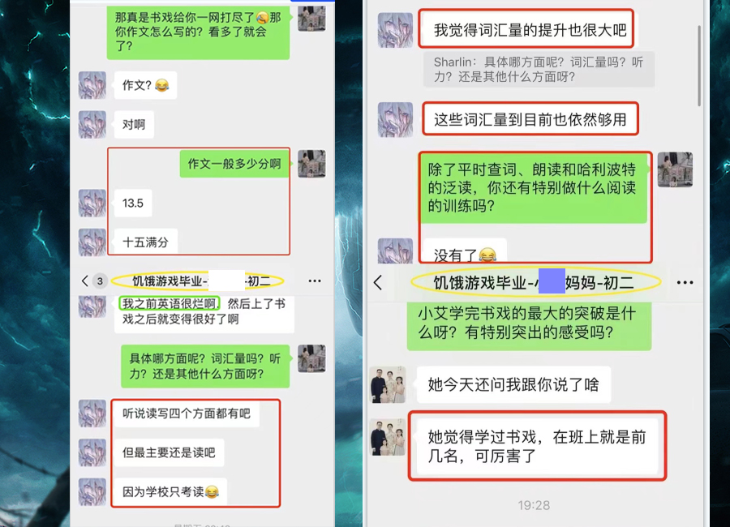The width and height of the screenshot is (730, 527).
Task: Tap sender avatar beside 作文一般多少分啊
Action: click(x=311, y=164)
